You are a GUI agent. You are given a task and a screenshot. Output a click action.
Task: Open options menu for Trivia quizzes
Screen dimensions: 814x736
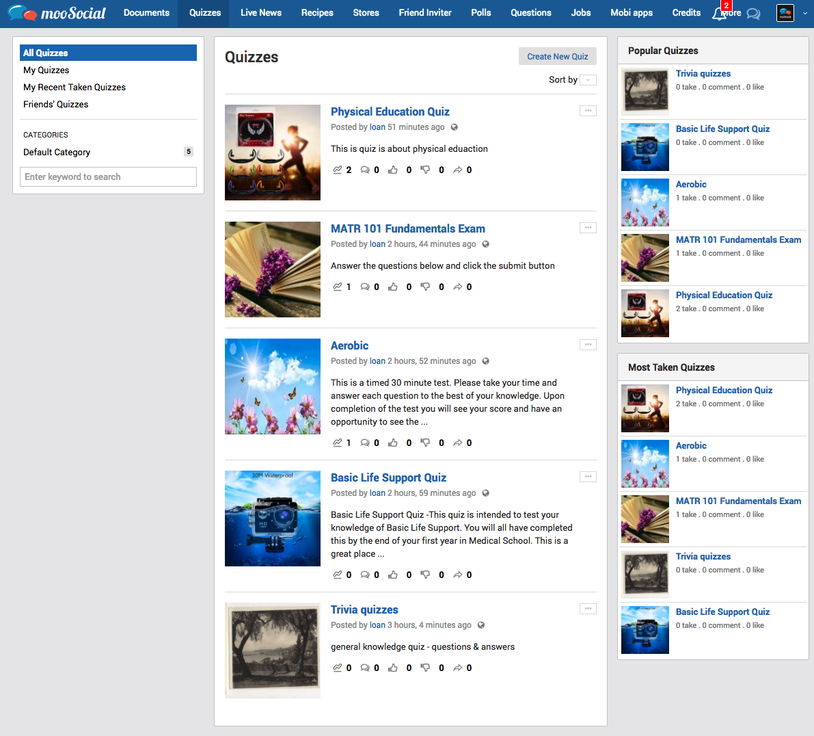(588, 608)
